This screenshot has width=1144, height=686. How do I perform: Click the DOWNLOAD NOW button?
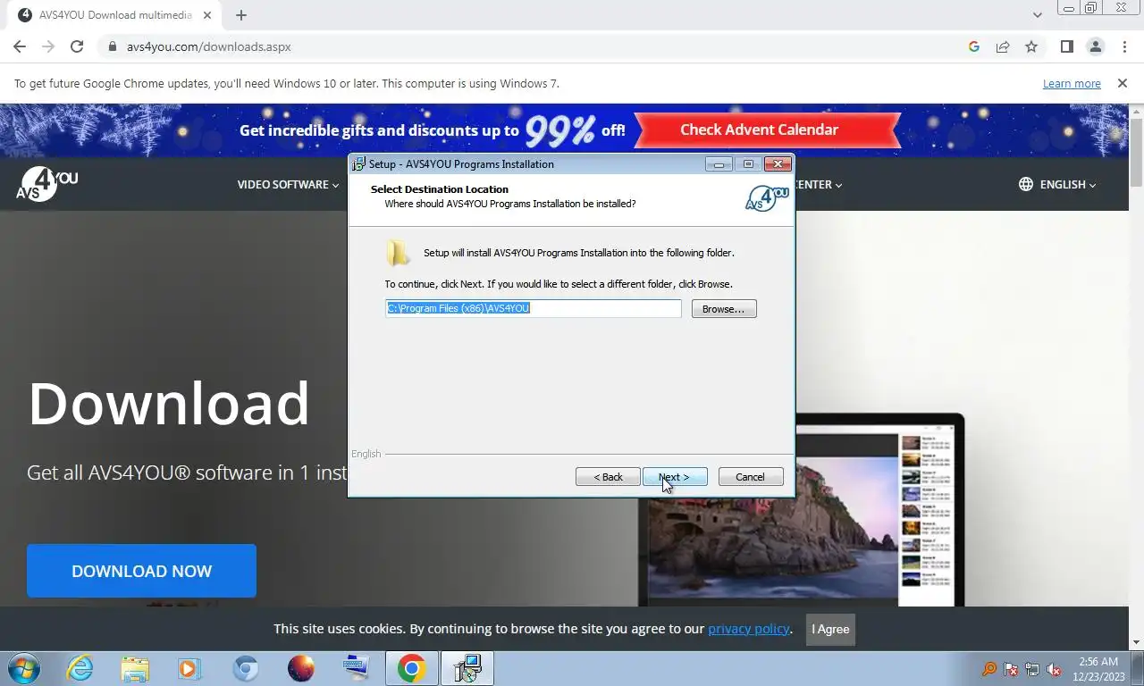[141, 571]
